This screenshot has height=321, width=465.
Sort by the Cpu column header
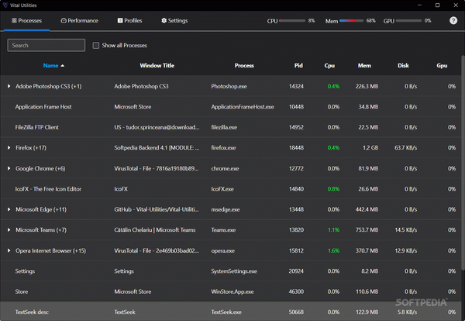[x=329, y=66]
